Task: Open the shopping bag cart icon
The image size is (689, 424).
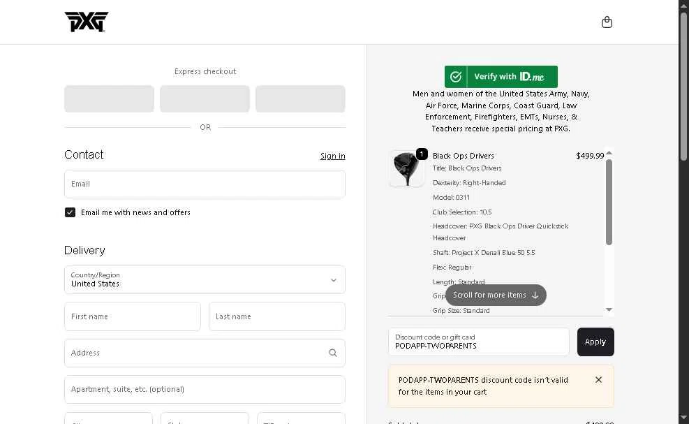Action: (607, 22)
